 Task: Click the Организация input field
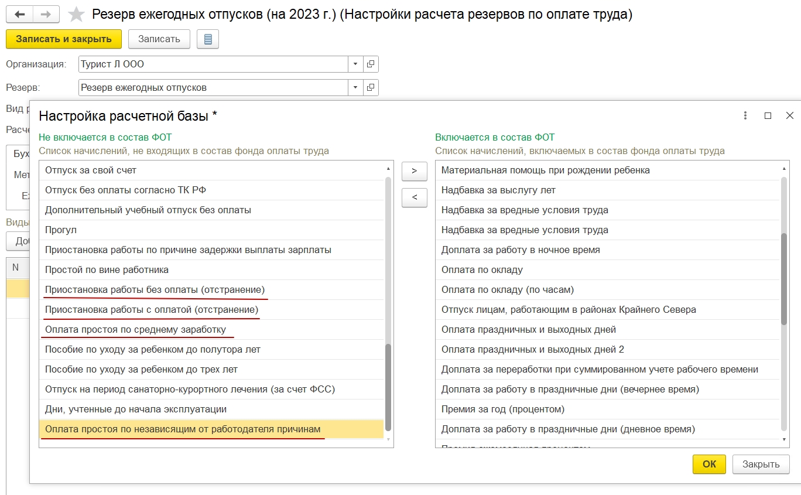pyautogui.click(x=213, y=64)
